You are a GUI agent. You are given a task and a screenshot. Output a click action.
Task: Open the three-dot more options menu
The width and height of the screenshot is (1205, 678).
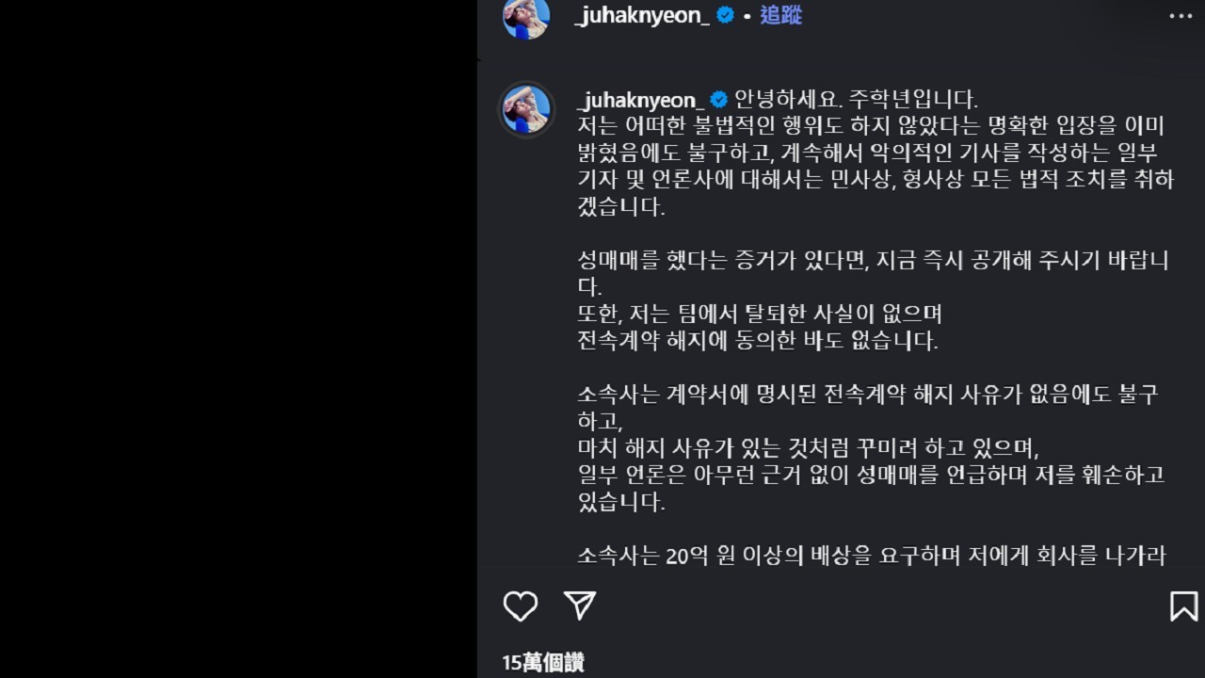click(x=1181, y=16)
